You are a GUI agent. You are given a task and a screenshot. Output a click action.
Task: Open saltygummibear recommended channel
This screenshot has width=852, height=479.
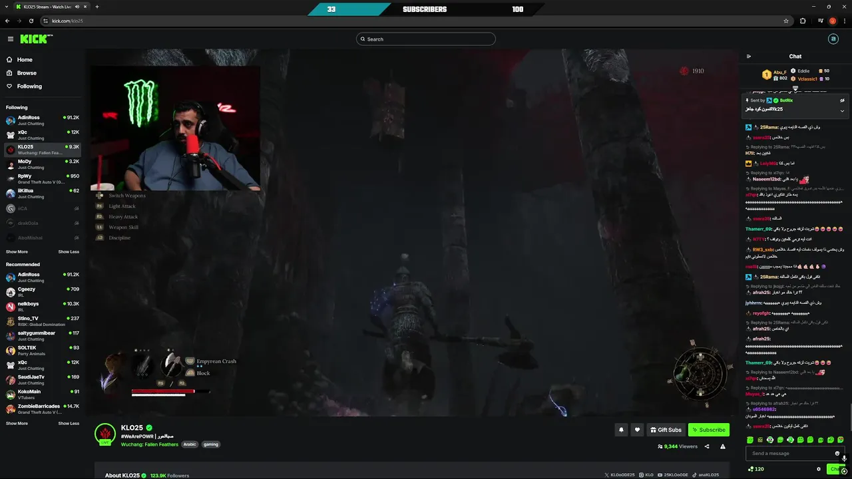(43, 335)
